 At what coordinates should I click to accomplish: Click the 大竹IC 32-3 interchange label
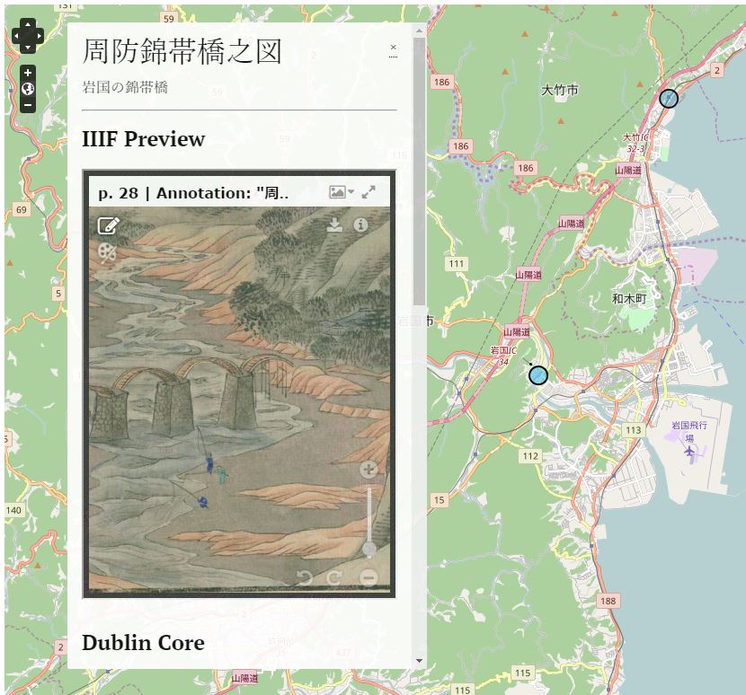click(636, 143)
